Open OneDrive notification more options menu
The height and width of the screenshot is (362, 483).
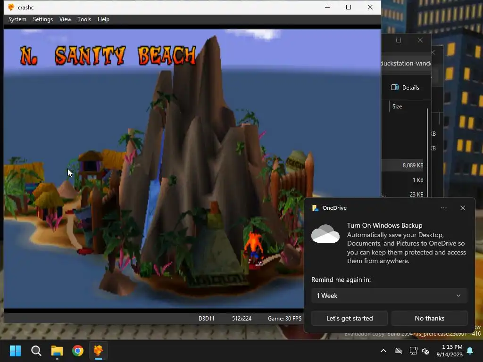443,208
